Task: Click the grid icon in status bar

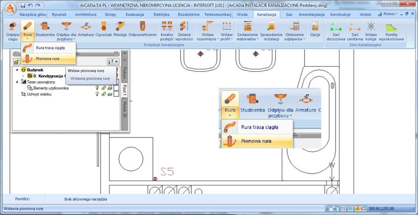Action: click(x=350, y=208)
